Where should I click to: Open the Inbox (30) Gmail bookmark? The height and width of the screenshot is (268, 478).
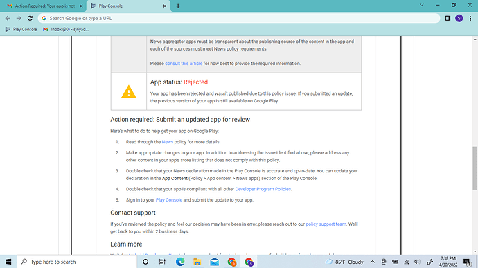[x=66, y=29]
